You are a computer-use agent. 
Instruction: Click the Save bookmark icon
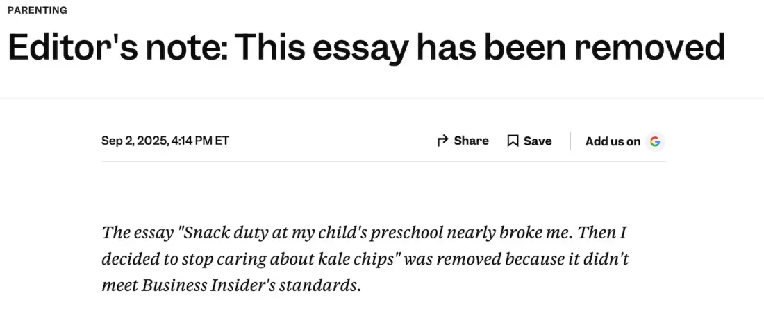[x=513, y=141]
